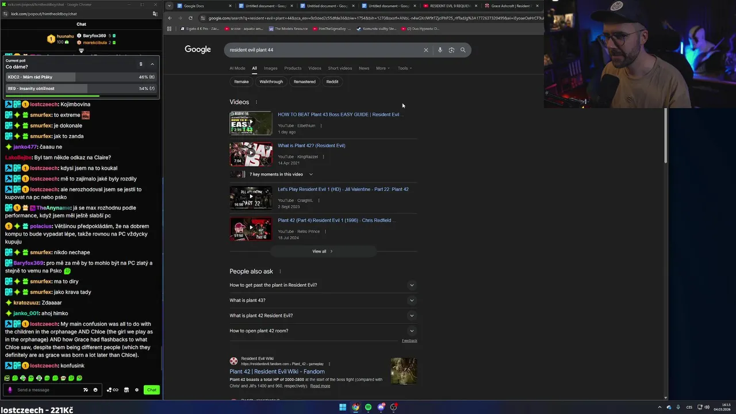736x414 pixels.
Task: Click the purple microphone icon in chat box
Action: click(x=10, y=390)
